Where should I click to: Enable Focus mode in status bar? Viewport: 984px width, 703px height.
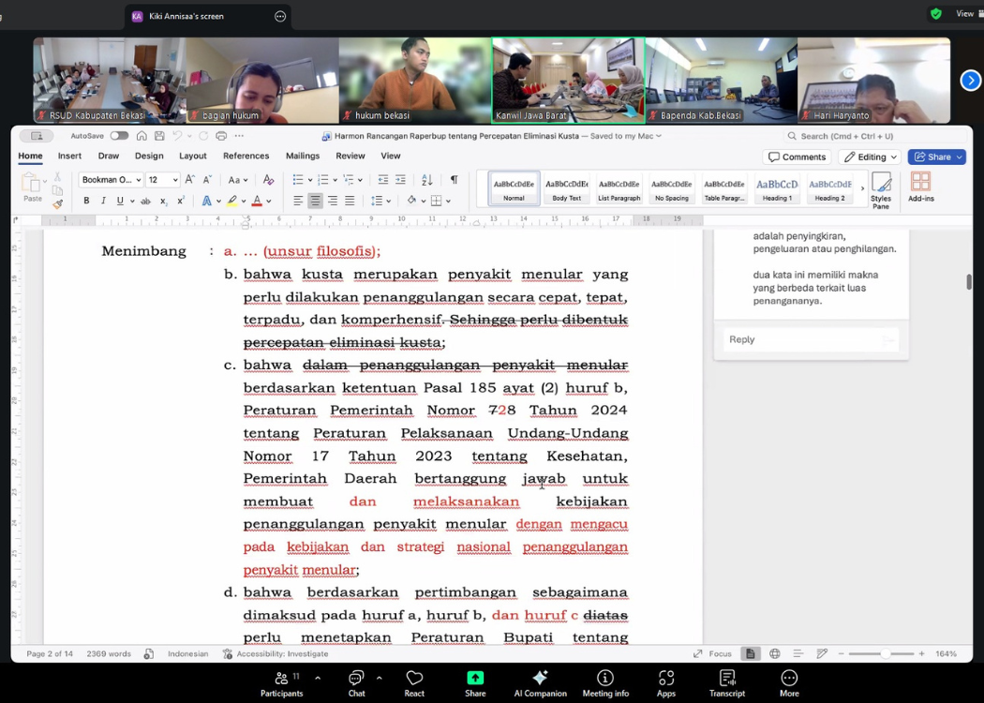[712, 653]
